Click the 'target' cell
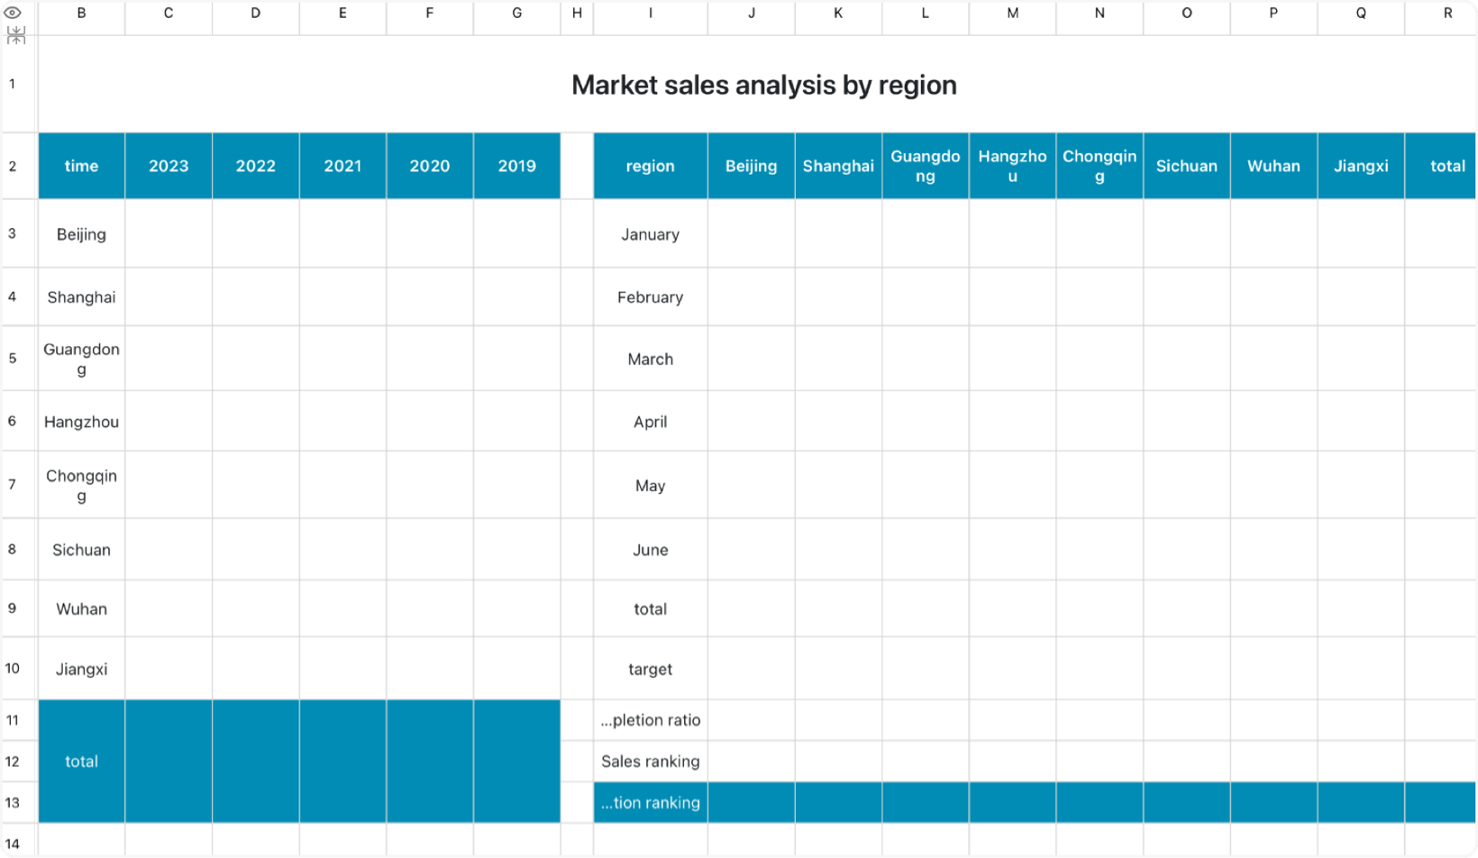 (651, 670)
